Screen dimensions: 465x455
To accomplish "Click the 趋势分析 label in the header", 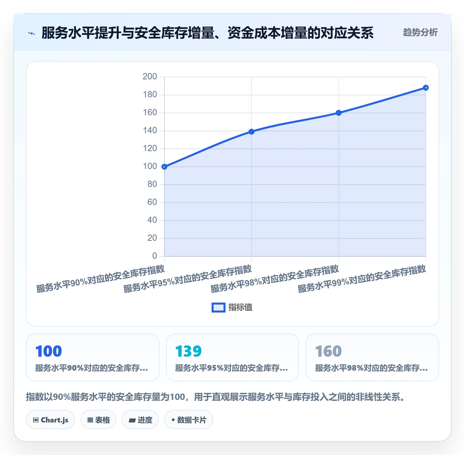I will (420, 33).
